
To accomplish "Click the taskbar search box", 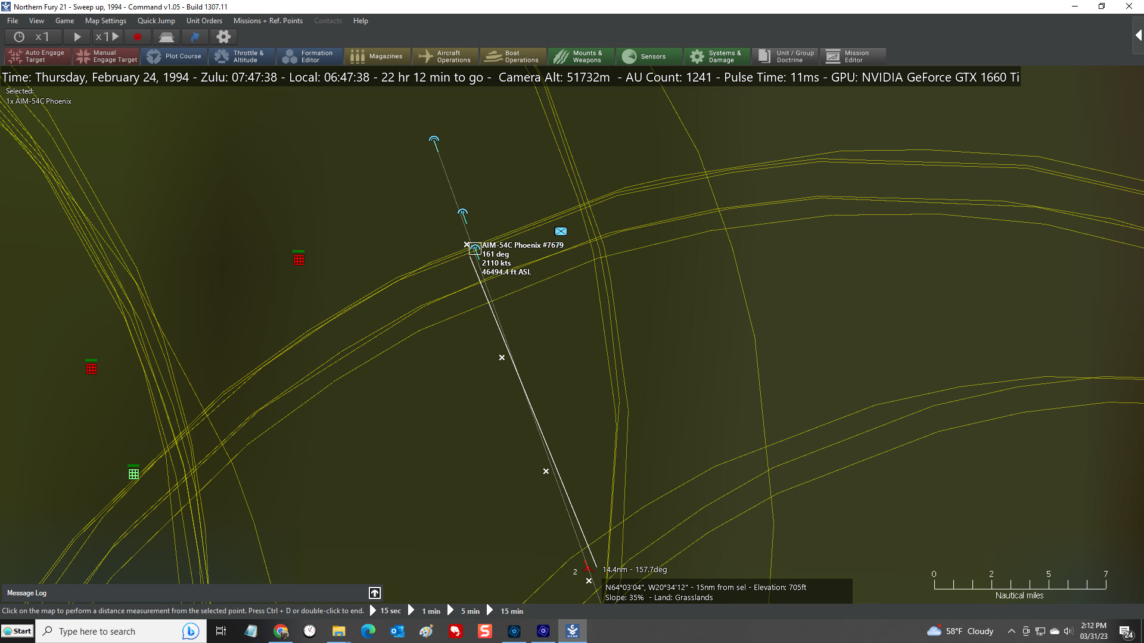I will tap(121, 631).
